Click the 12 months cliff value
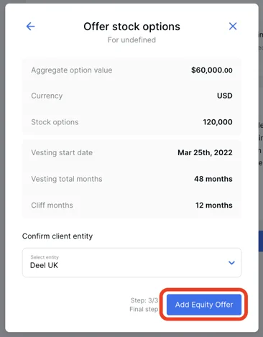263x337 pixels. pos(214,206)
